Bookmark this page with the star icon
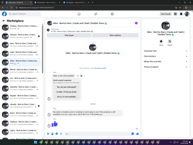 [x=180, y=8]
